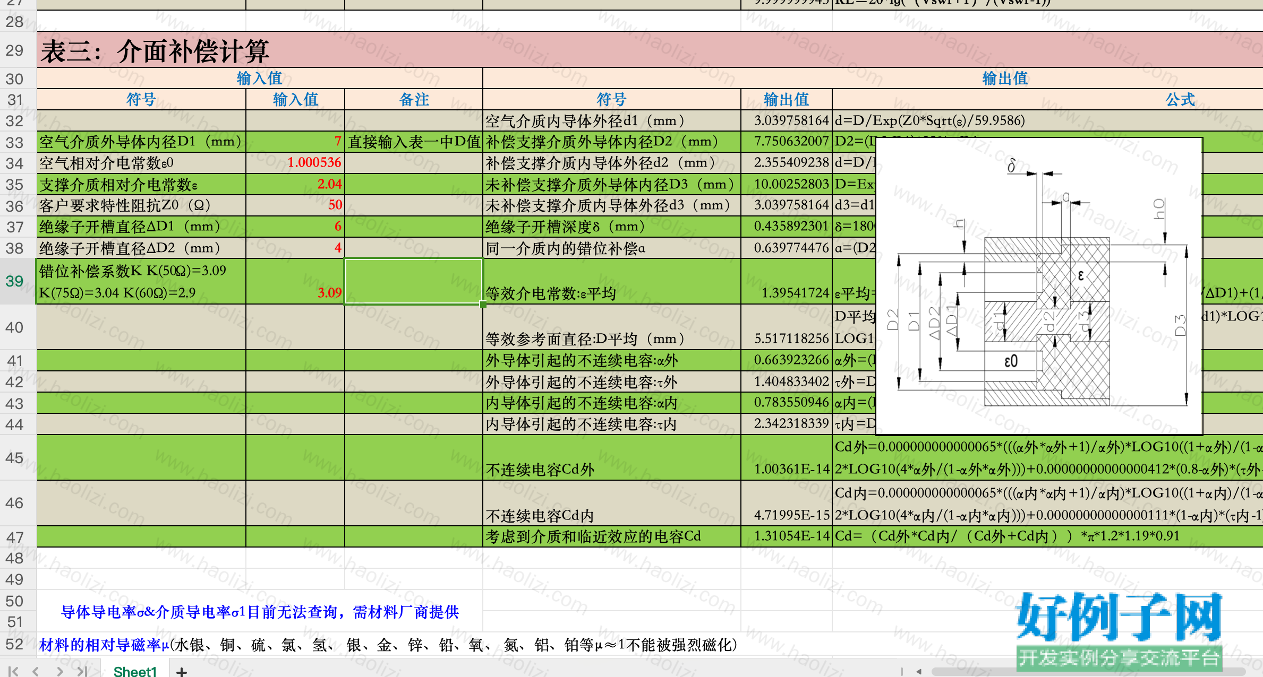Screen dimensions: 1263x677
Task: Select output value 2.342318339
Action: (x=787, y=424)
